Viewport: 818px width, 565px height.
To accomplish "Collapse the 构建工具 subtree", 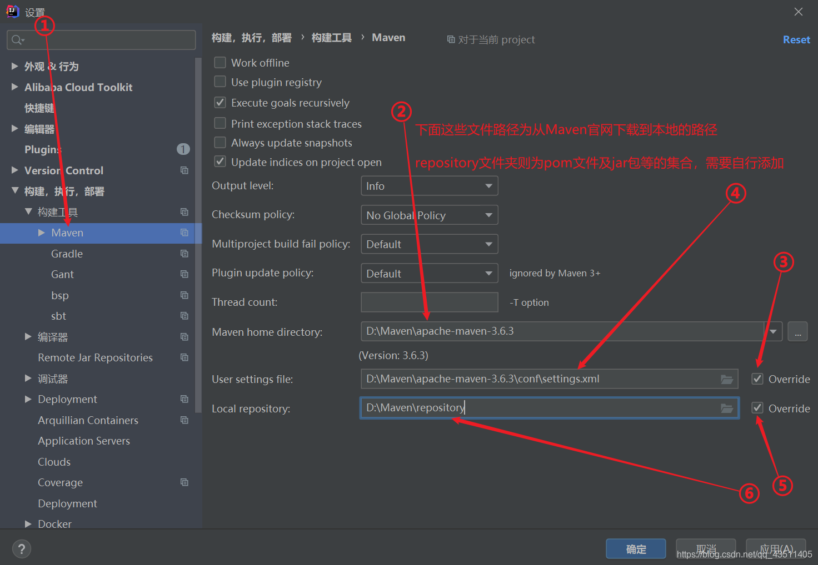I will (28, 211).
